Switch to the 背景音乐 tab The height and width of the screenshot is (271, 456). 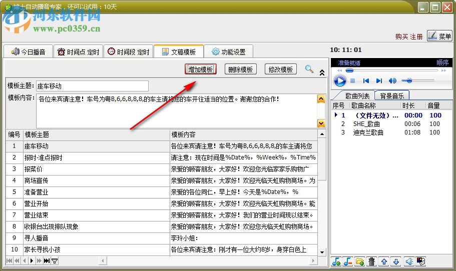point(392,95)
